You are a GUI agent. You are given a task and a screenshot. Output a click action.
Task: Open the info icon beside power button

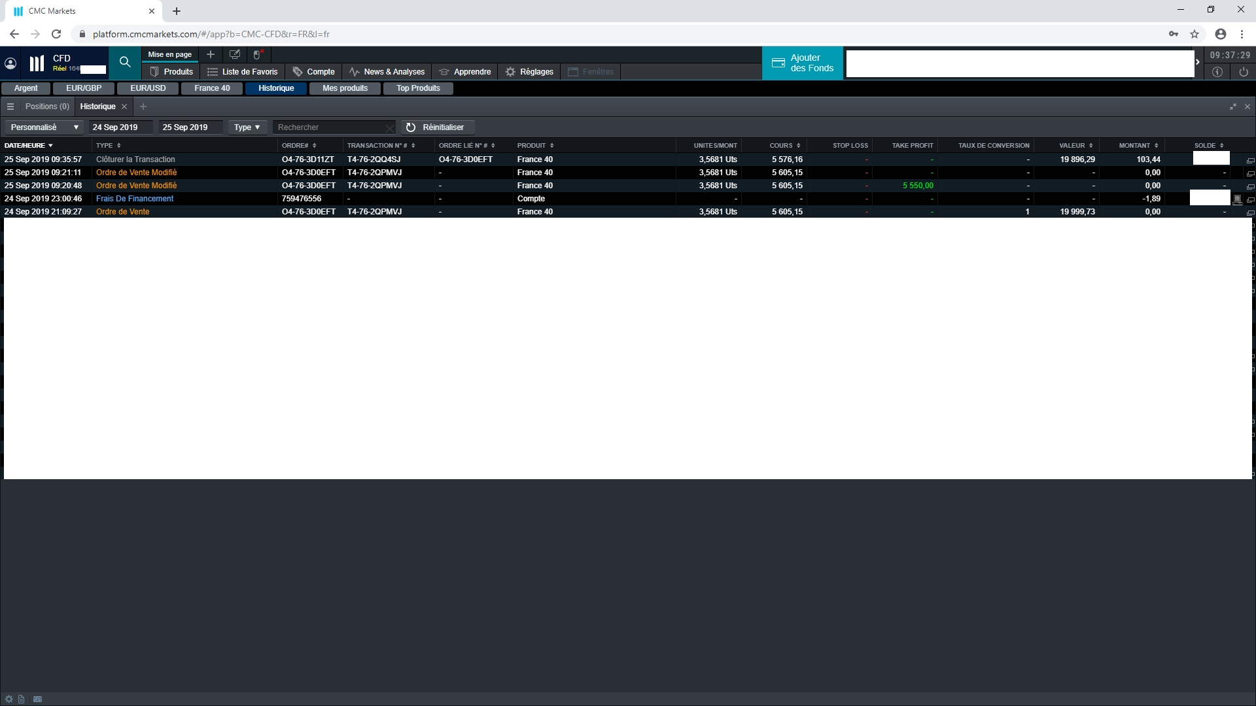point(1217,72)
